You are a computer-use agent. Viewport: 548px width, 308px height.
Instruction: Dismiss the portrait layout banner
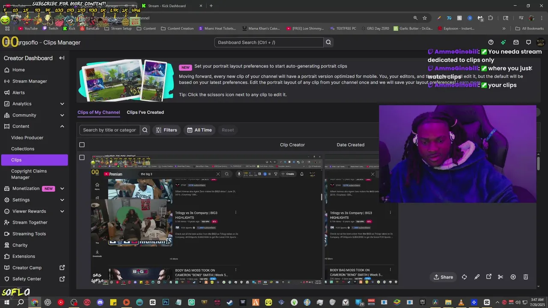pyautogui.click(x=530, y=68)
